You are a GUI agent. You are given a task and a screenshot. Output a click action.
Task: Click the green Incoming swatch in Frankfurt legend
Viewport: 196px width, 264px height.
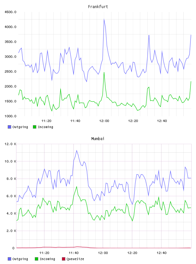click(x=34, y=127)
